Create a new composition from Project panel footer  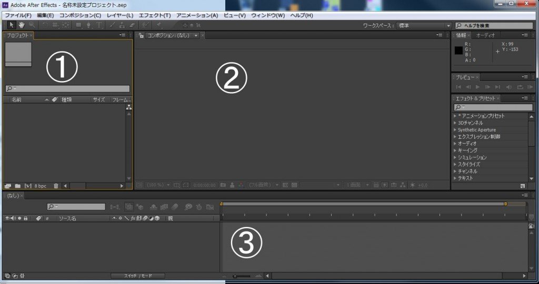click(28, 186)
